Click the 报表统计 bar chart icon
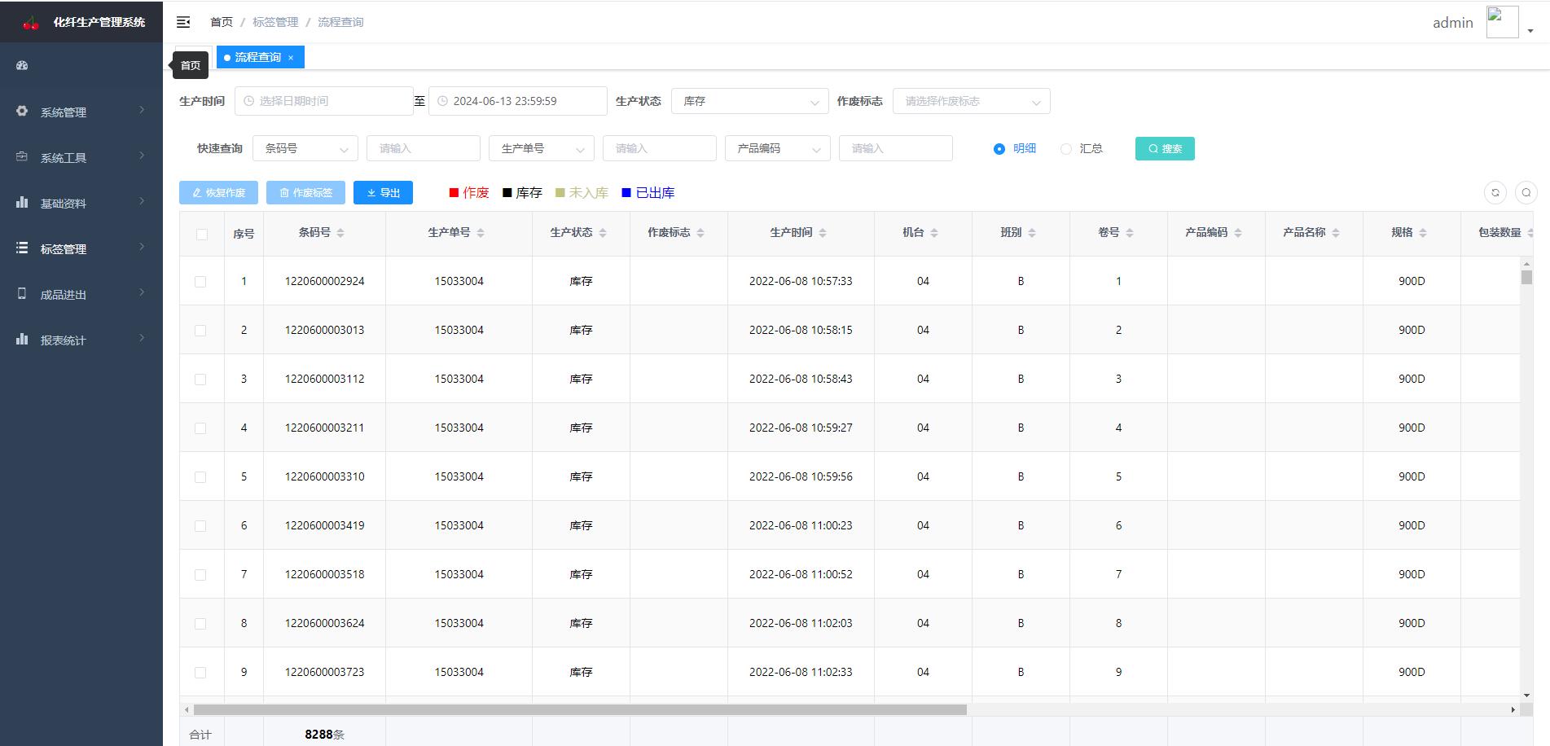 click(22, 339)
